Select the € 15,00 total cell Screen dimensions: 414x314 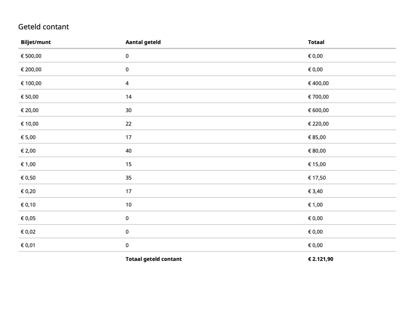(x=317, y=164)
